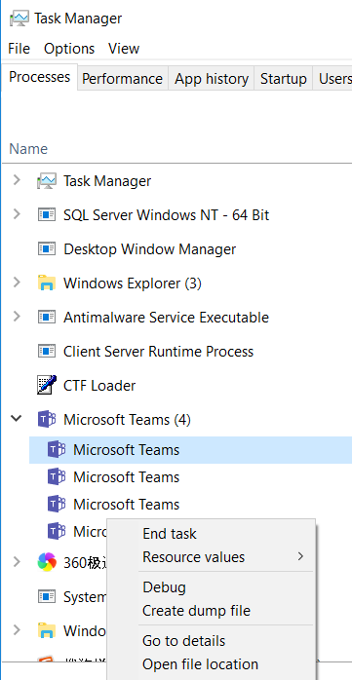Open the Options menu
Screen dimensions: 352x680
69,49
